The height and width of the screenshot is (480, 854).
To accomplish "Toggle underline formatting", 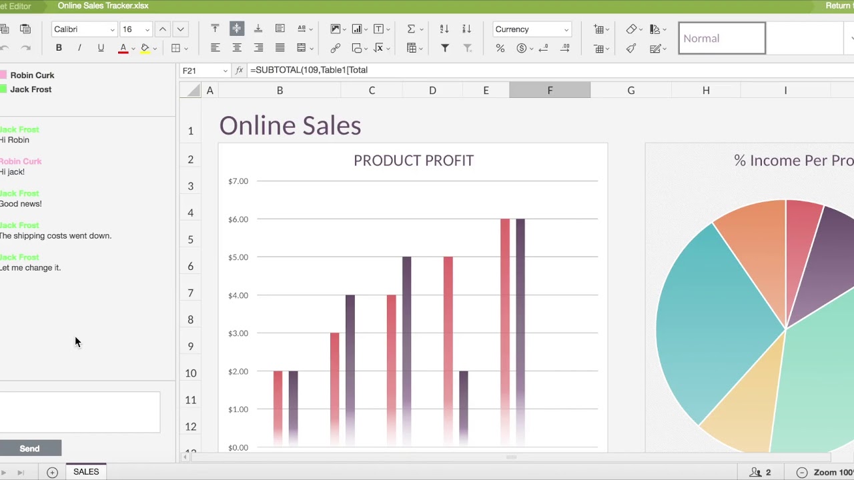I will tap(101, 48).
